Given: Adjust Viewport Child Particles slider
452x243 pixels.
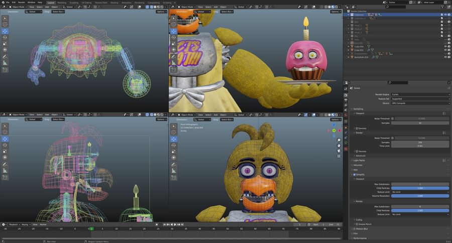Looking at the screenshot, I should tap(420, 188).
